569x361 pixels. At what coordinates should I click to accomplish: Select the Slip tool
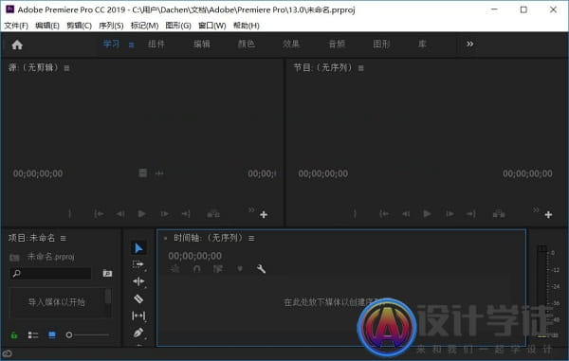pos(138,316)
